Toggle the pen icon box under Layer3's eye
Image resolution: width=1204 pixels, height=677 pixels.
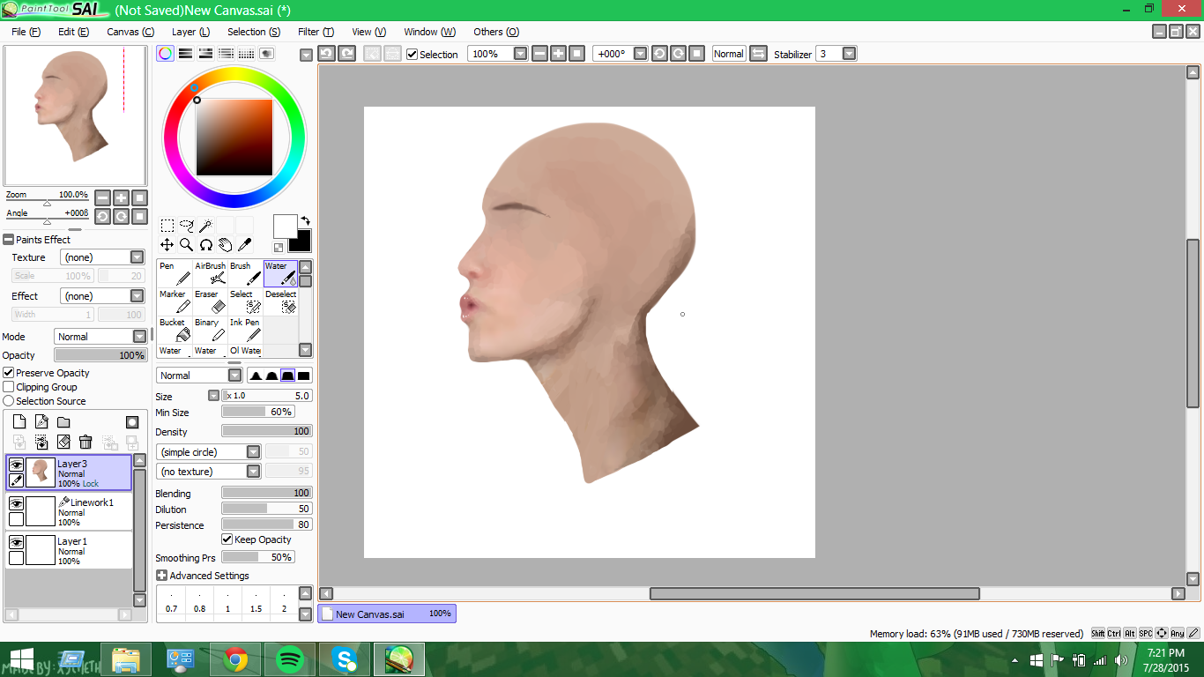tap(16, 480)
